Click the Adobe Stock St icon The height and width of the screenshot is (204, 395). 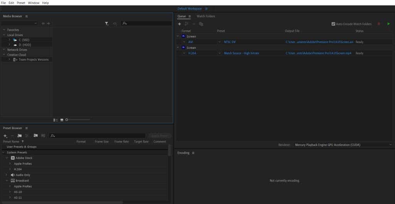click(x=13, y=158)
